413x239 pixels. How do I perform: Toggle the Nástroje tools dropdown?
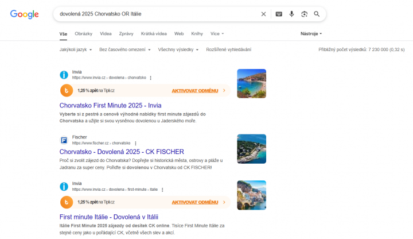click(311, 34)
